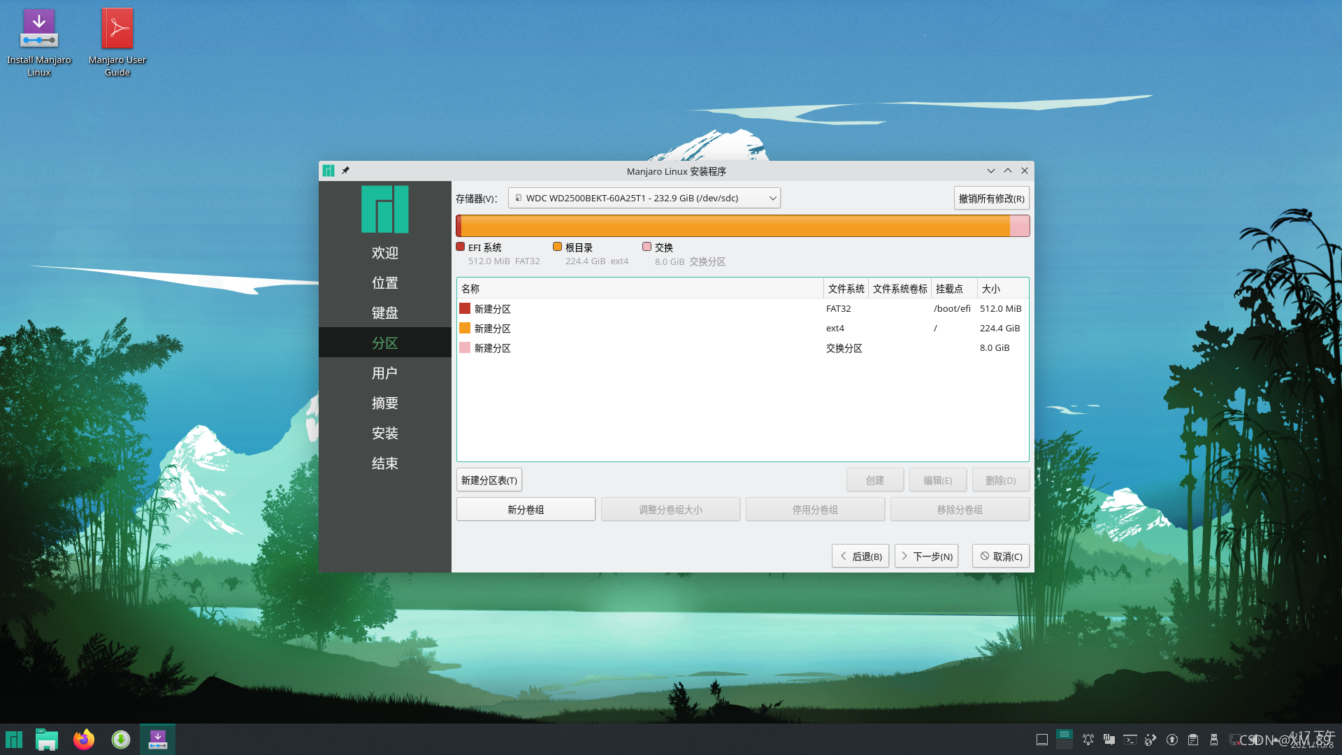
Task: Click the /boot/efi mount point cell
Action: point(952,308)
